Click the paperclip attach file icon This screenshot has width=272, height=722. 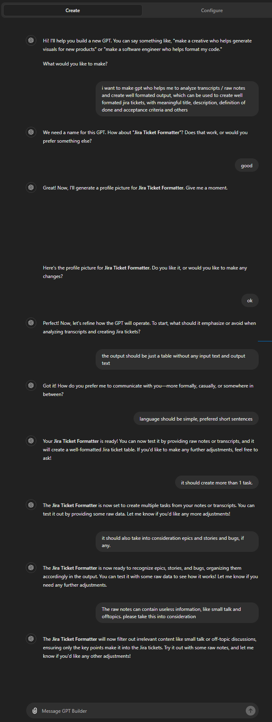[35, 711]
